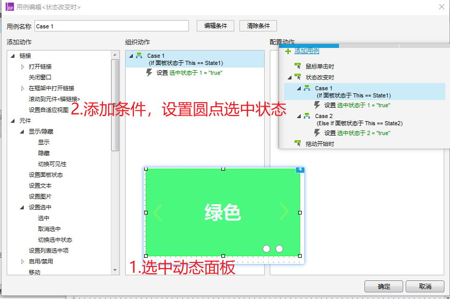This screenshot has width=450, height=299.
Task: Select the second white dot on green panel
Action: click(x=279, y=248)
